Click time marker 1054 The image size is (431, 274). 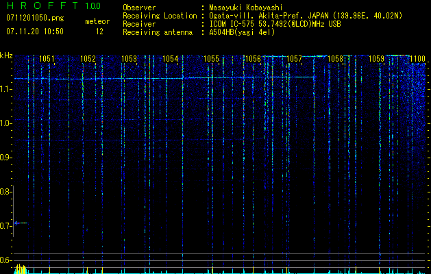point(171,59)
